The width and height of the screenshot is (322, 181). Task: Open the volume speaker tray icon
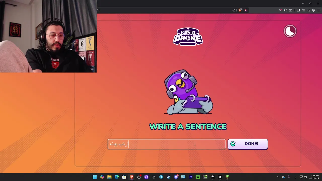pyautogui.click(x=305, y=177)
